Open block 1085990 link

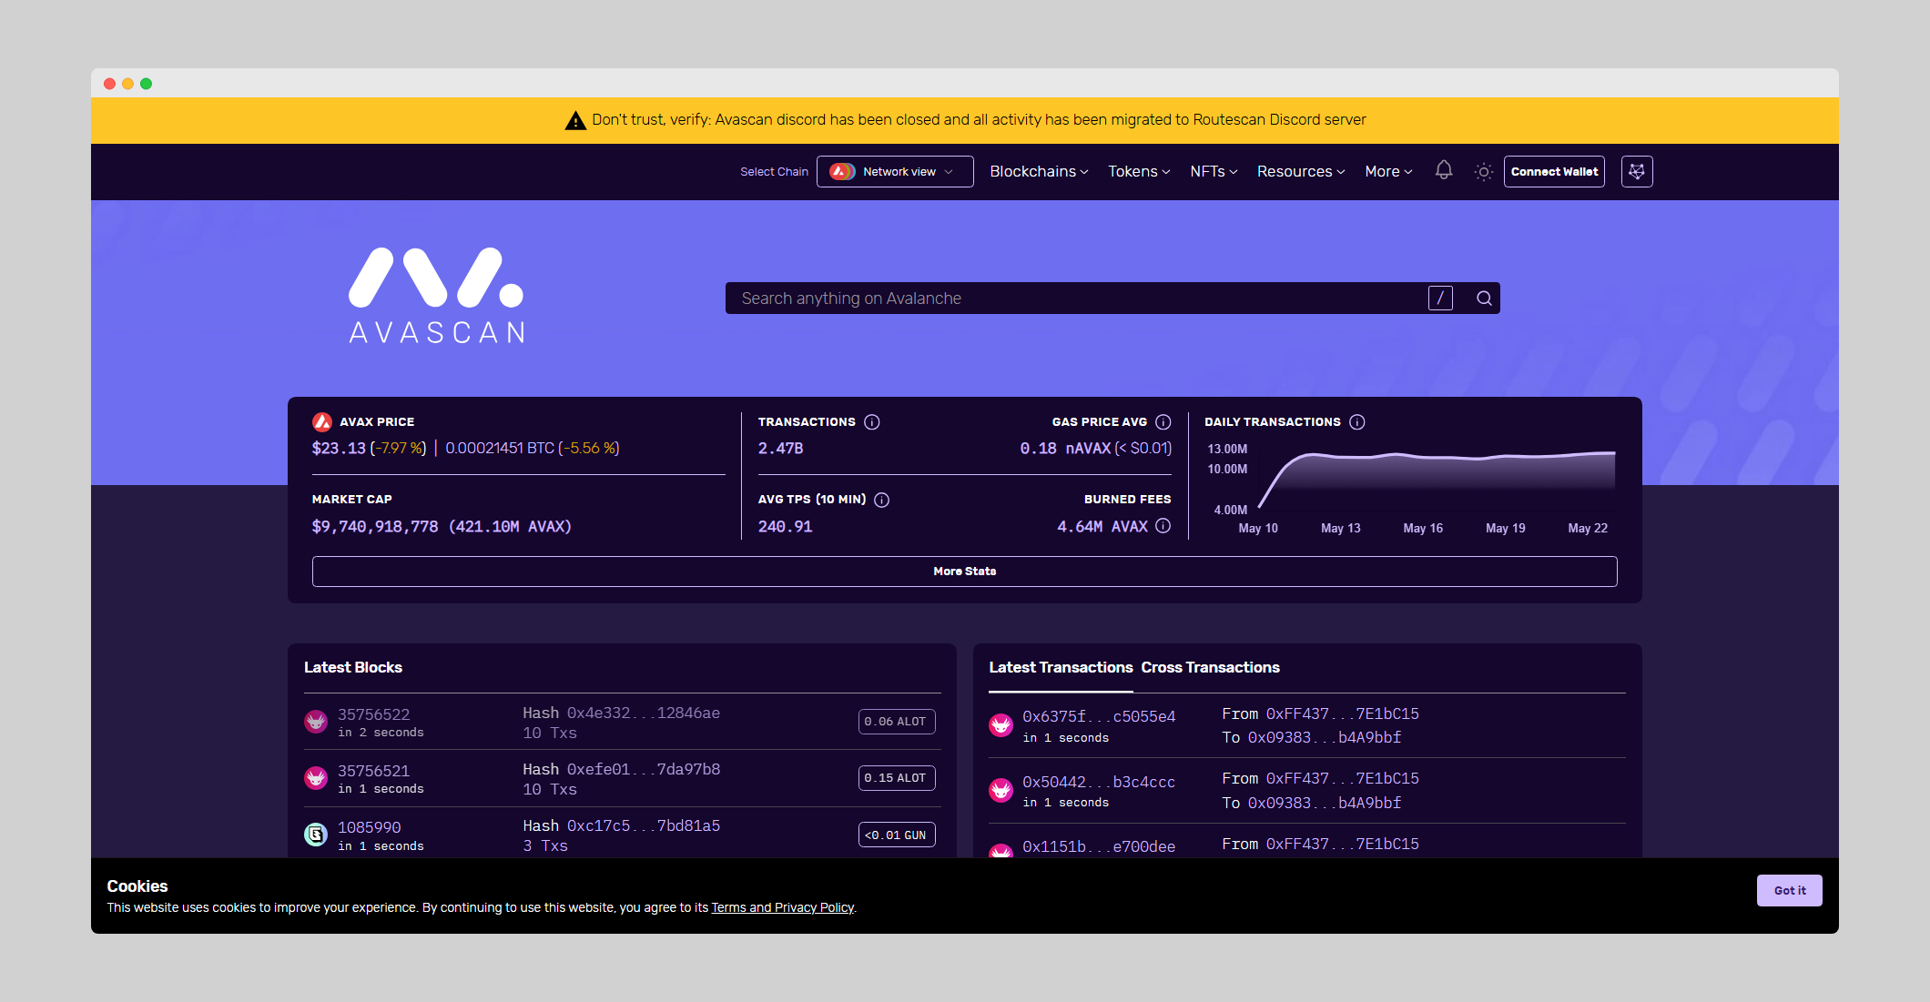pyautogui.click(x=370, y=827)
